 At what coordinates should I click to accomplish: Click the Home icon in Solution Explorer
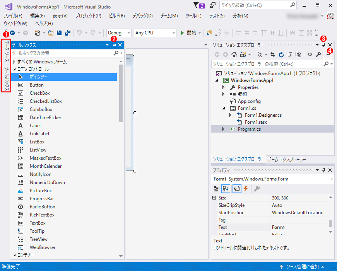[x=234, y=55]
